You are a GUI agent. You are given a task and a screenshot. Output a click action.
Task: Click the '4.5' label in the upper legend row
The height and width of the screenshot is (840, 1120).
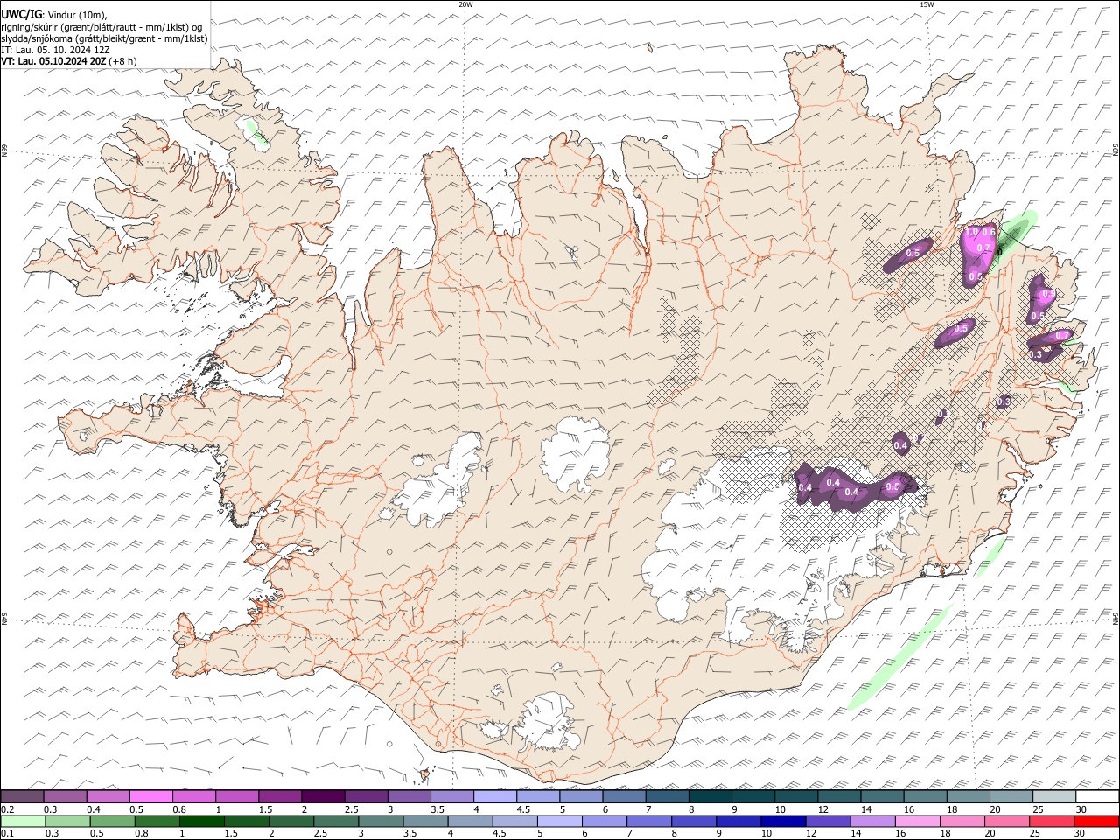tap(523, 809)
